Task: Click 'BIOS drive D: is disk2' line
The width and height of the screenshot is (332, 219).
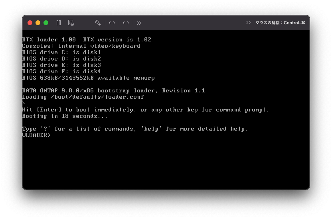Action: coord(61,59)
